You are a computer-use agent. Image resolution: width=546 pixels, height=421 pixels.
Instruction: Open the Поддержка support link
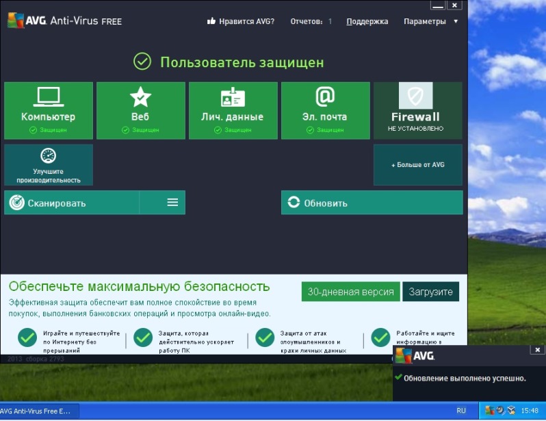click(x=367, y=22)
